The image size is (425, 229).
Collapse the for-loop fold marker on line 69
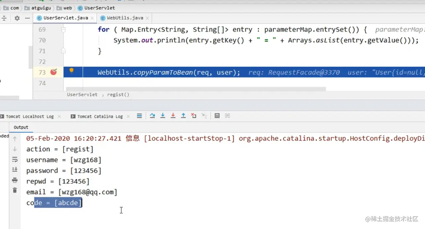pyautogui.click(x=63, y=29)
